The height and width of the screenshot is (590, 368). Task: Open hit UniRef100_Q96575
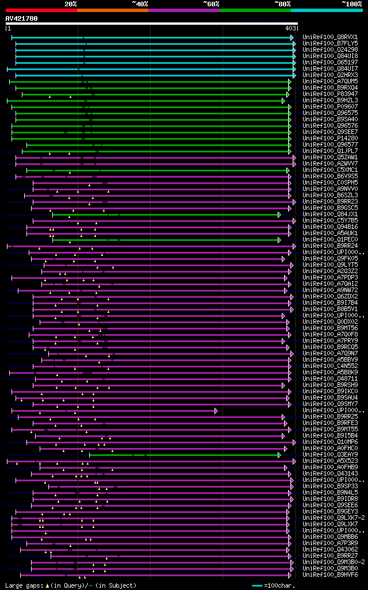(330, 113)
